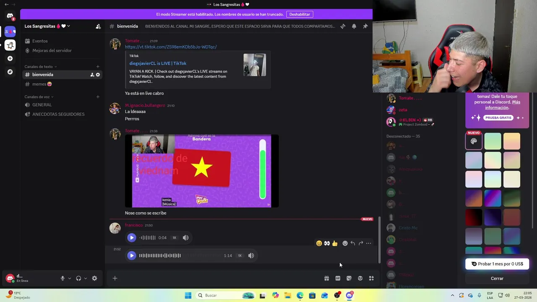Viewport: 537px width, 302px height.
Task: Click the taskbar Buscar search box
Action: (226, 295)
